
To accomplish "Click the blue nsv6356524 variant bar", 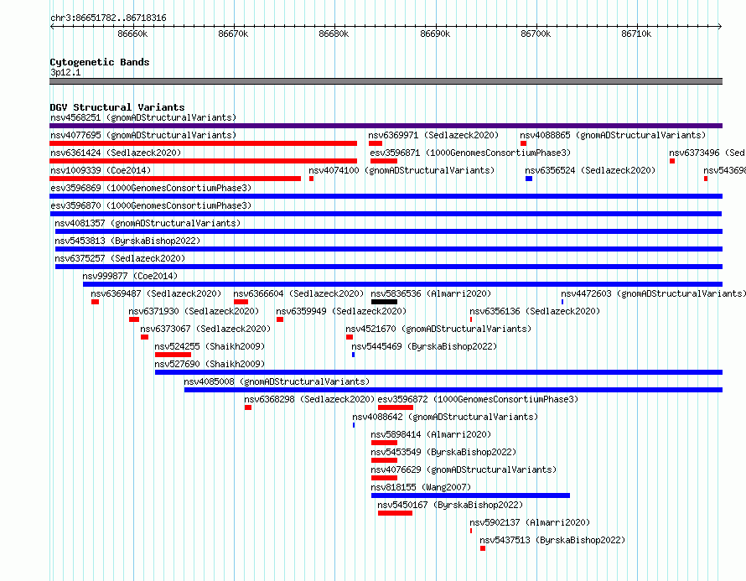I will (529, 179).
